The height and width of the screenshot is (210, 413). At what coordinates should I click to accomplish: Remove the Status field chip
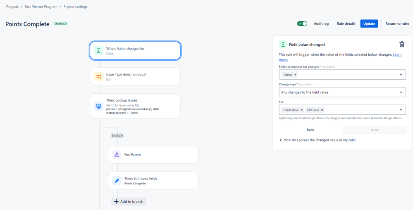tap(295, 75)
